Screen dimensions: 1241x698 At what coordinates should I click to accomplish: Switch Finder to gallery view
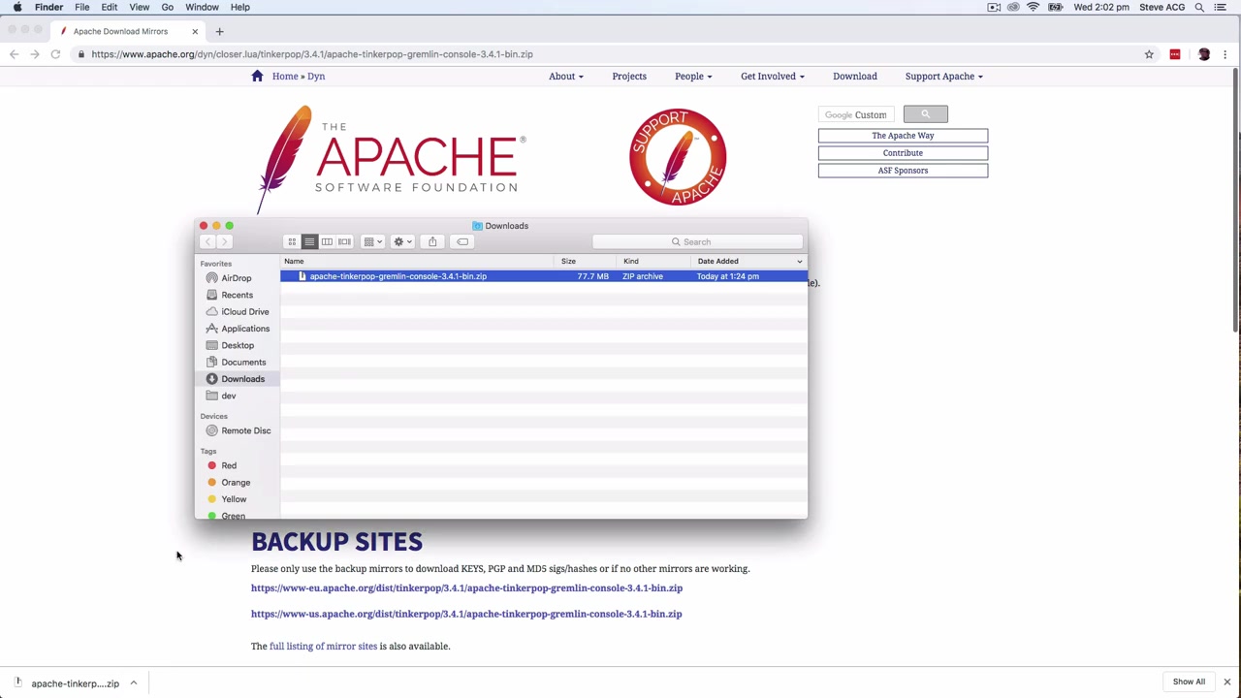(x=344, y=241)
